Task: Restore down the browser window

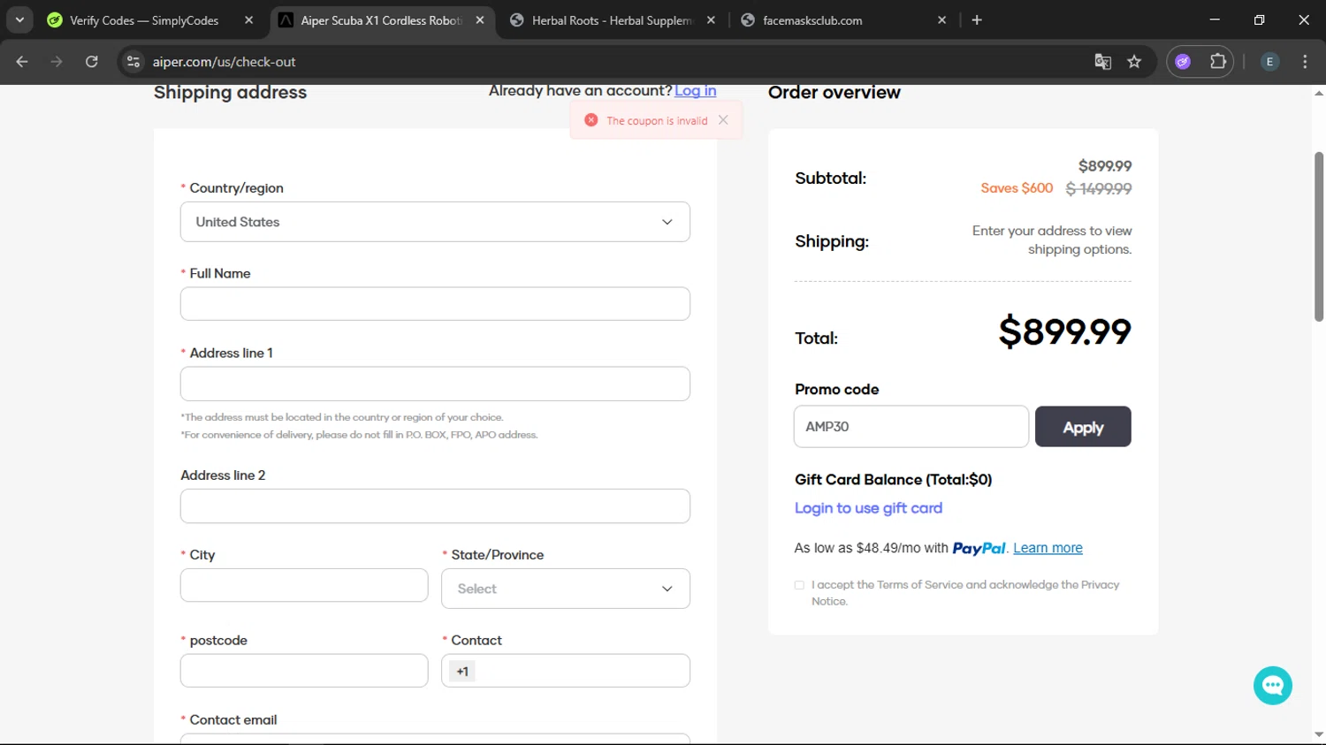Action: tap(1259, 19)
